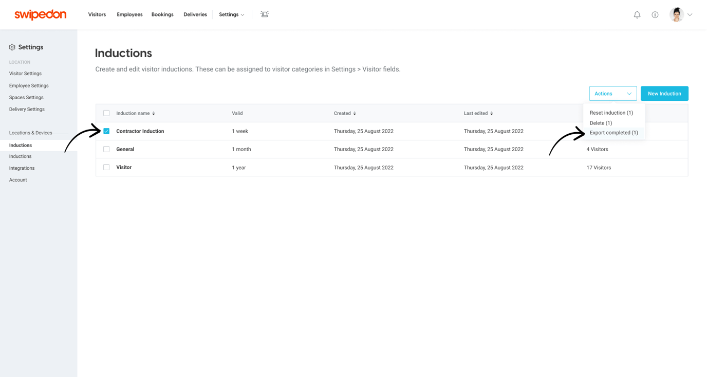Click the New Induction button
Viewport: 707px width, 377px height.
[x=664, y=93]
